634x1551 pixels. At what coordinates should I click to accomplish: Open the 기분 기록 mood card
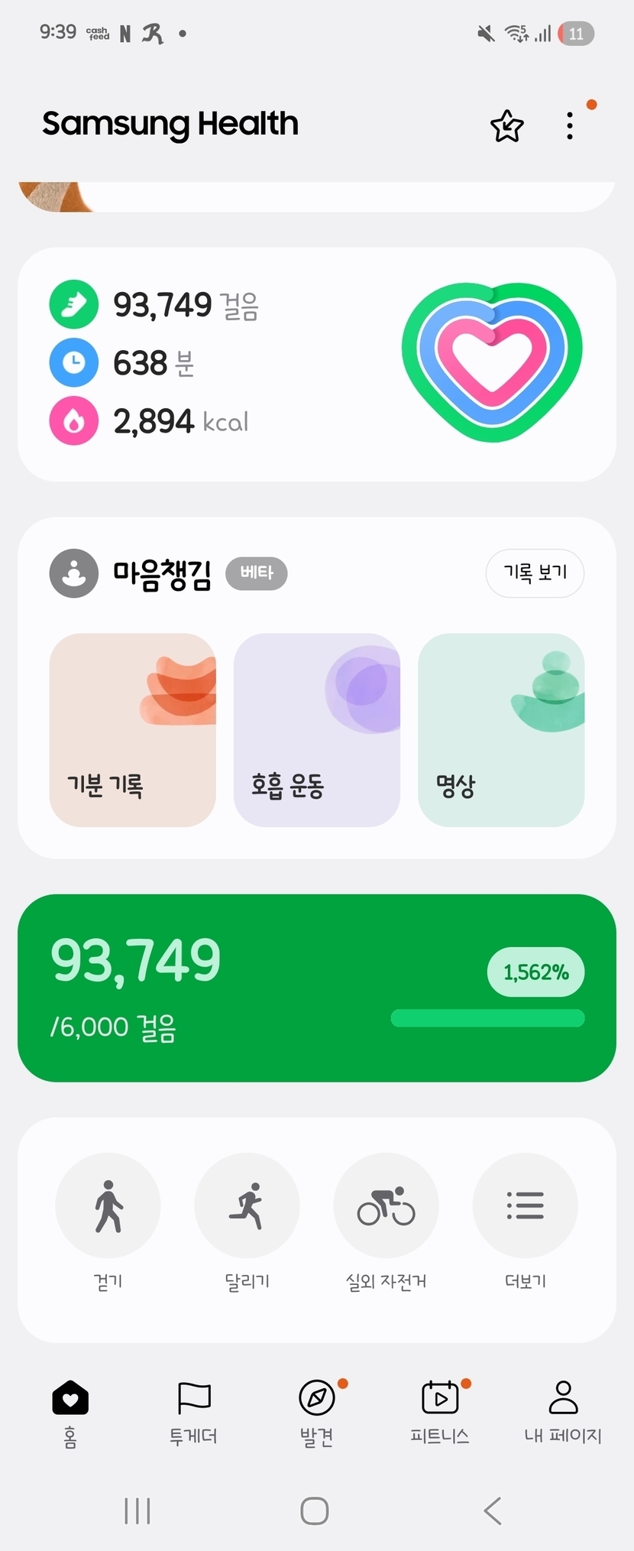[133, 729]
